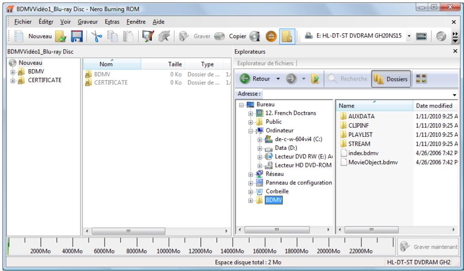Select the Explorateur de fichiers tab
The image size is (464, 271).
(x=265, y=63)
